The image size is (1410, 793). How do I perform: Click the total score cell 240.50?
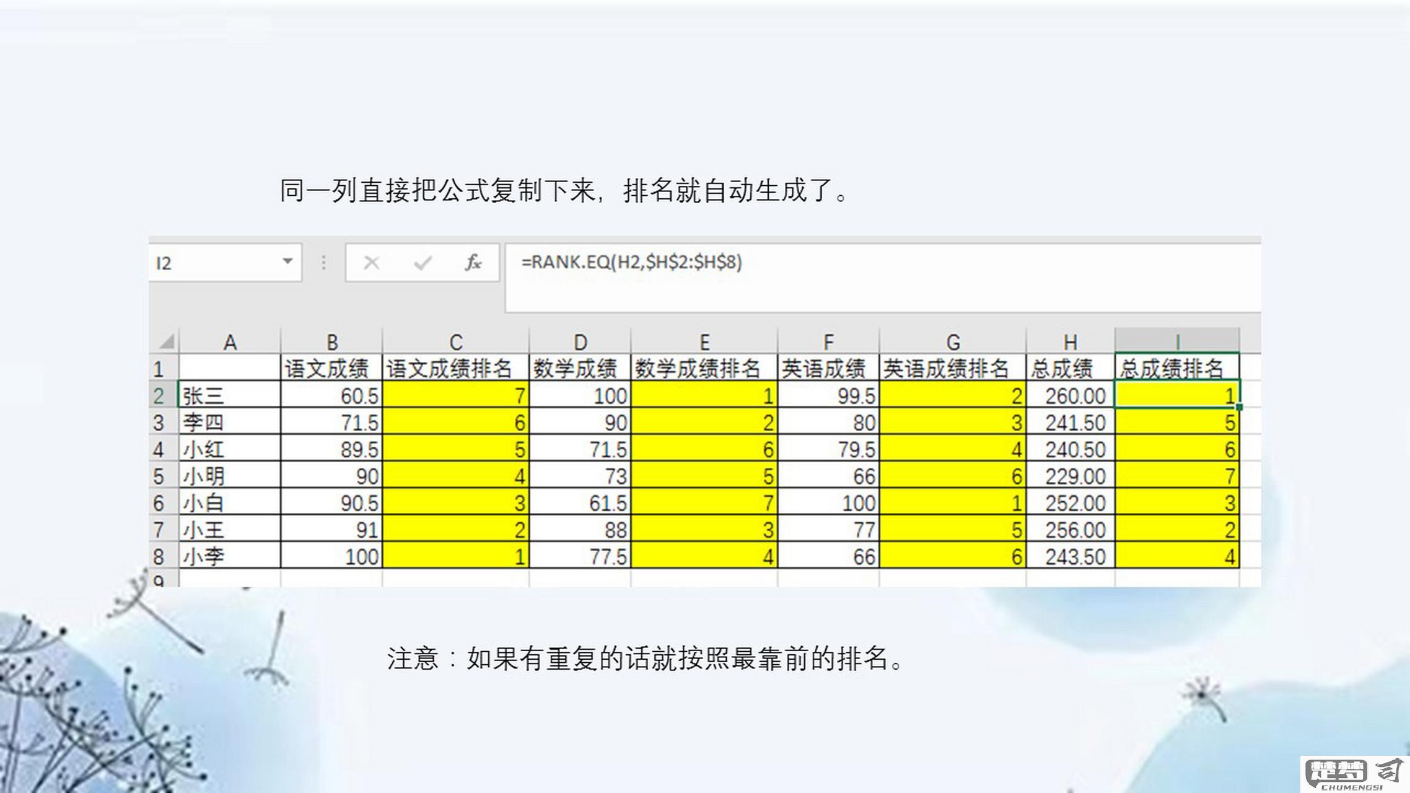coord(1071,449)
